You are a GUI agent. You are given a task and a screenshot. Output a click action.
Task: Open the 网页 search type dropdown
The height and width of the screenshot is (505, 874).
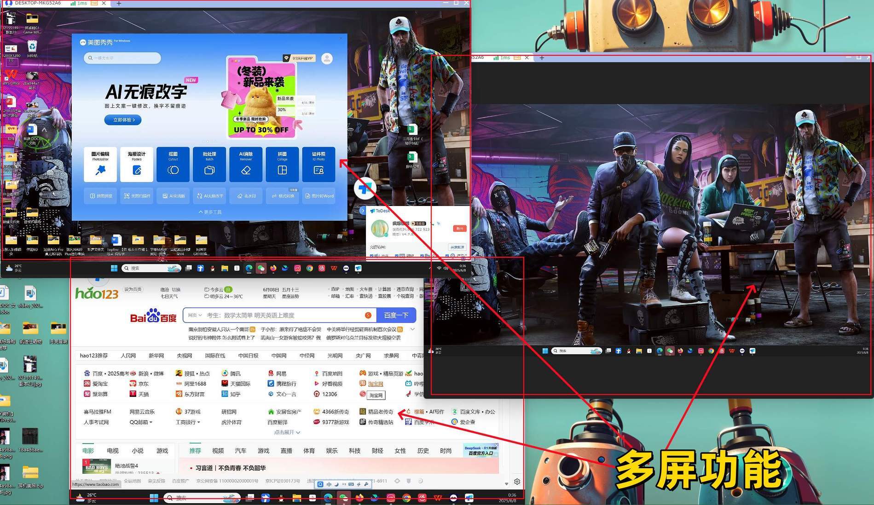tap(195, 315)
